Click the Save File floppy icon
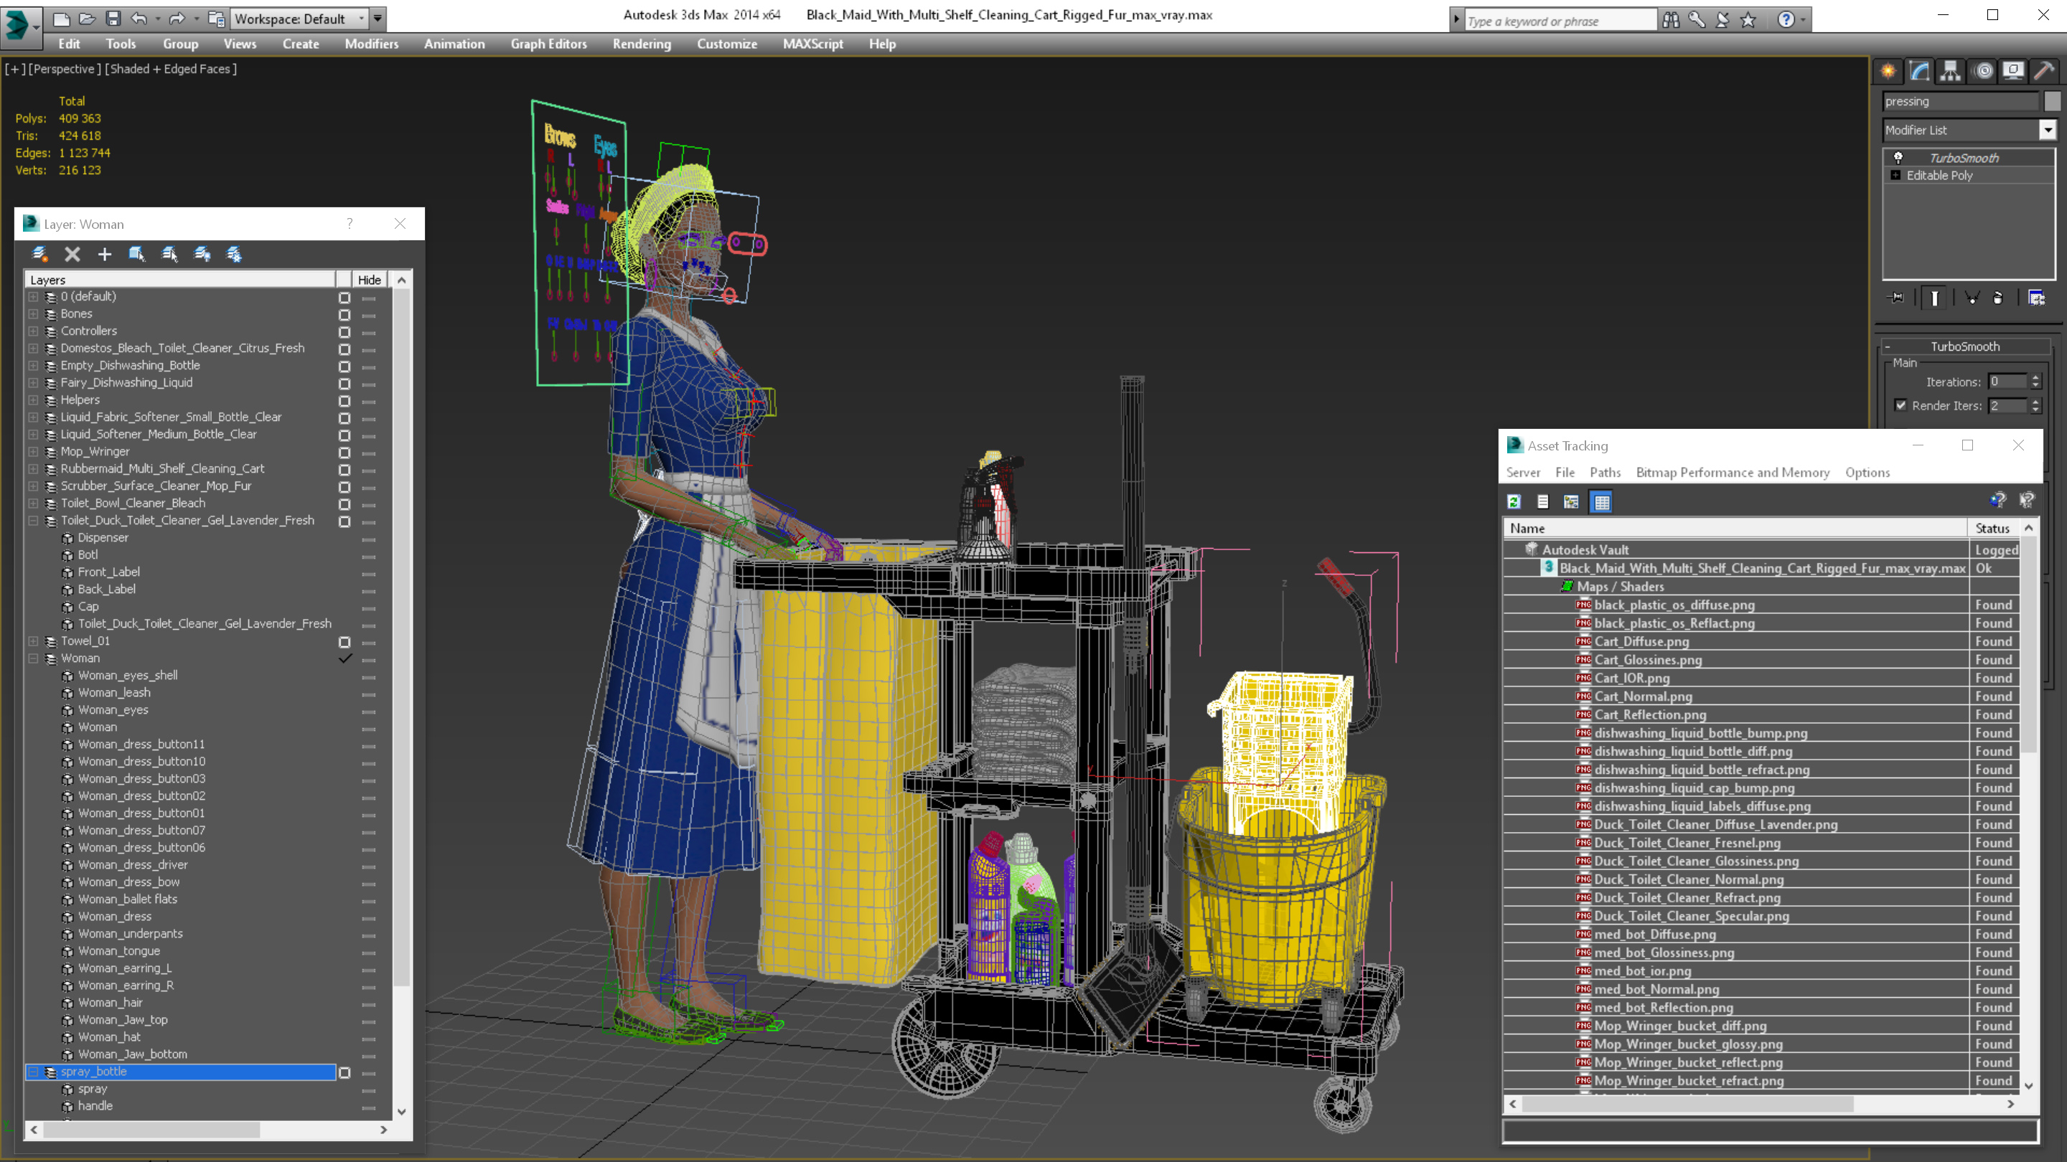This screenshot has height=1162, width=2067. (x=113, y=19)
